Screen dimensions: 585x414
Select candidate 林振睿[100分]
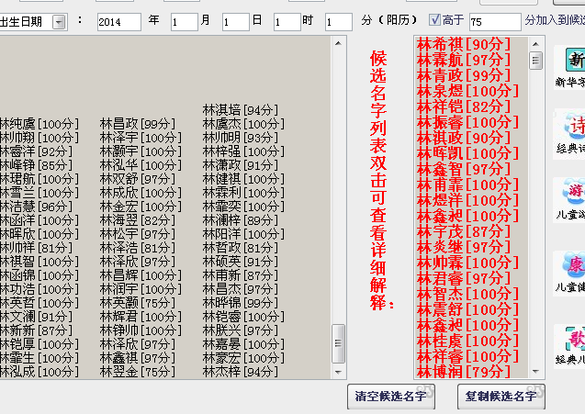pyautogui.click(x=467, y=123)
